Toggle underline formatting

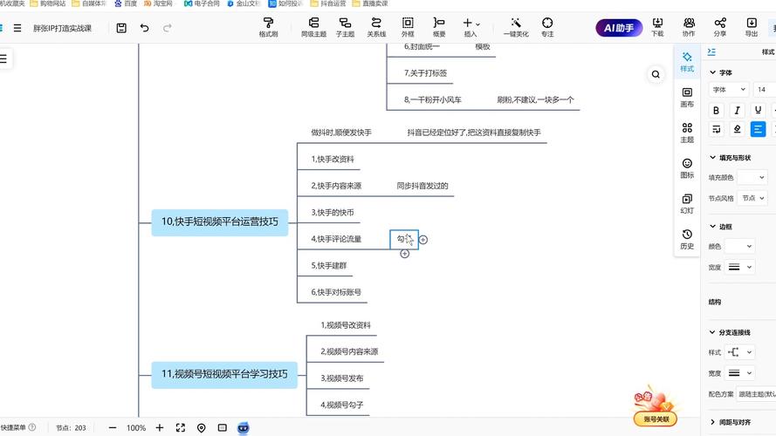tap(758, 110)
